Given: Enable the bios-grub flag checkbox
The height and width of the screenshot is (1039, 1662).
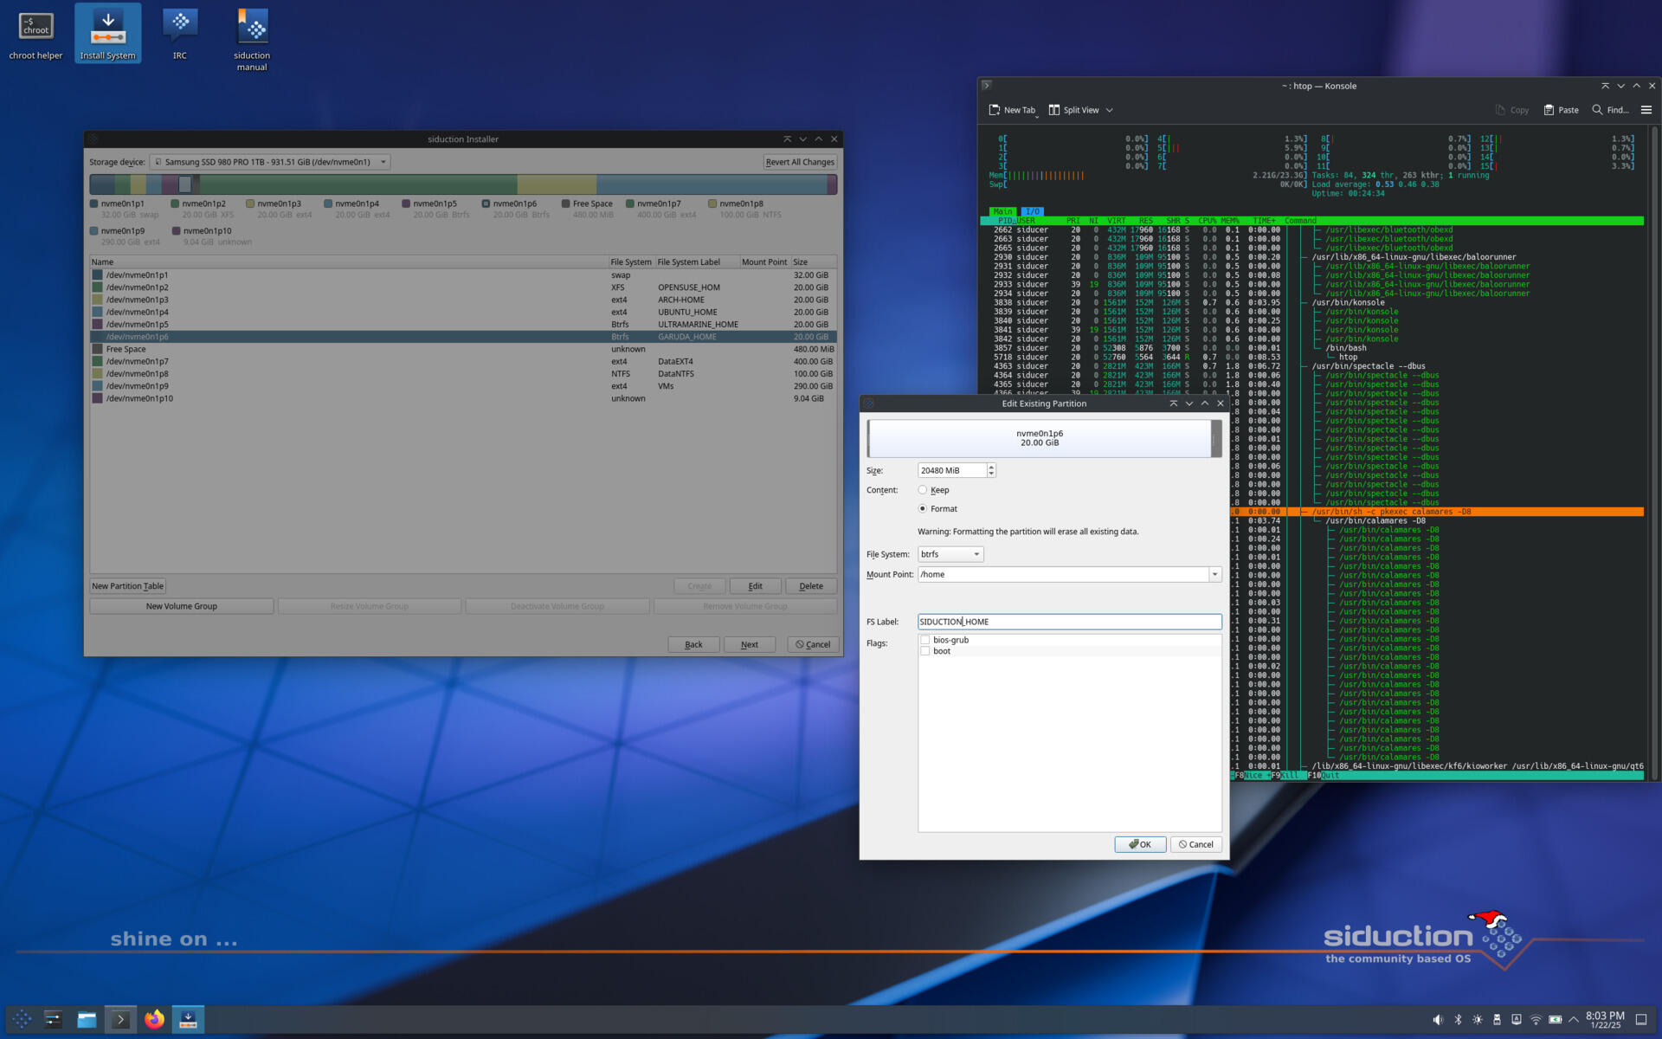Looking at the screenshot, I should point(925,640).
